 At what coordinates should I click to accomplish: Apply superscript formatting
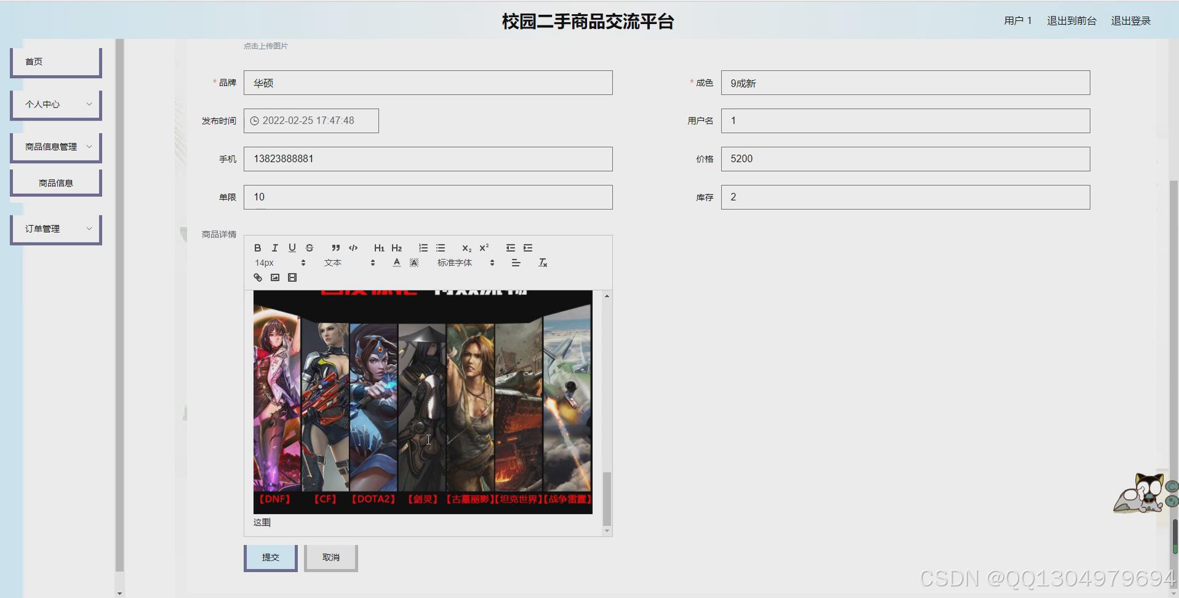tap(484, 248)
